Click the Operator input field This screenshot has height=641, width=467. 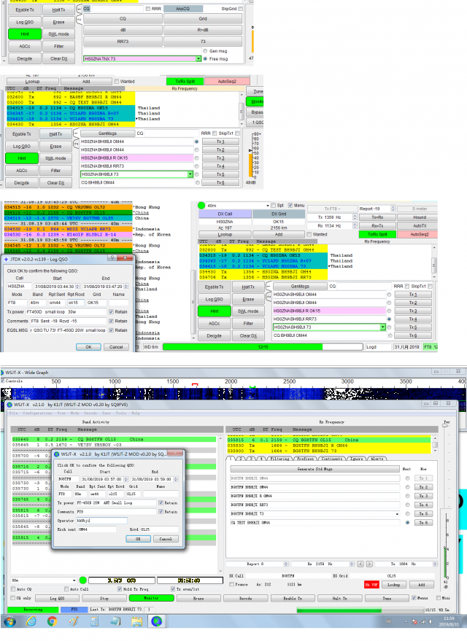pyautogui.click(x=101, y=521)
